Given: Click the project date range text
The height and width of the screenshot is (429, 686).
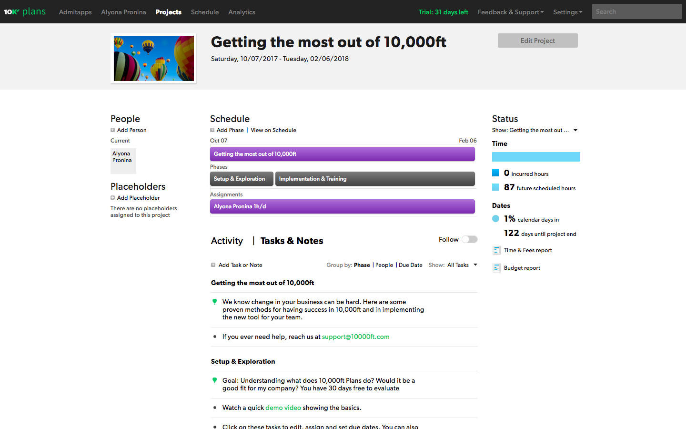Looking at the screenshot, I should point(280,59).
